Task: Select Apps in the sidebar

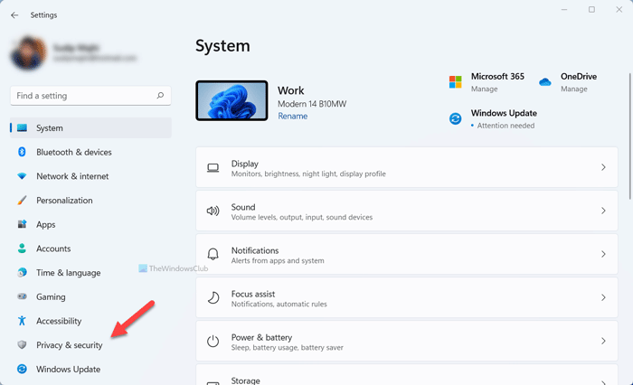Action: [45, 225]
